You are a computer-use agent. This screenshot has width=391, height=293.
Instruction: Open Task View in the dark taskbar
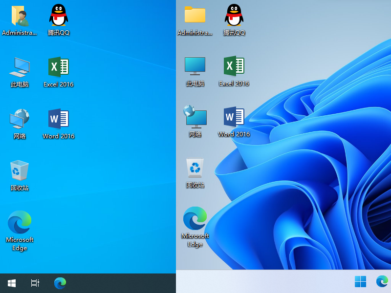[35, 283]
